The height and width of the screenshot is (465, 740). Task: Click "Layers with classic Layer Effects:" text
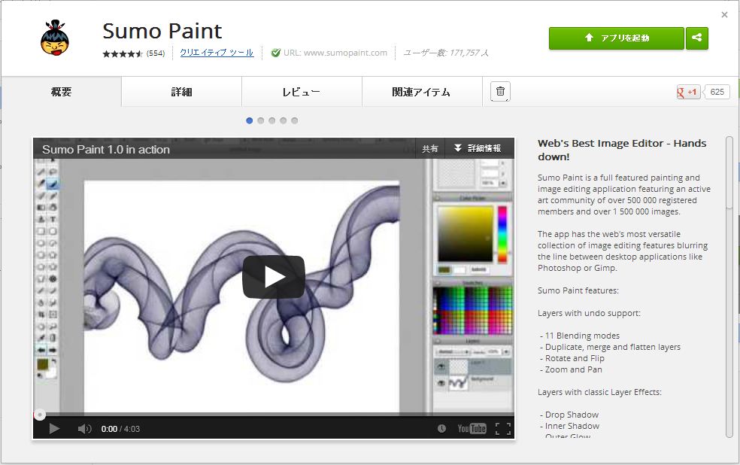[x=599, y=392]
